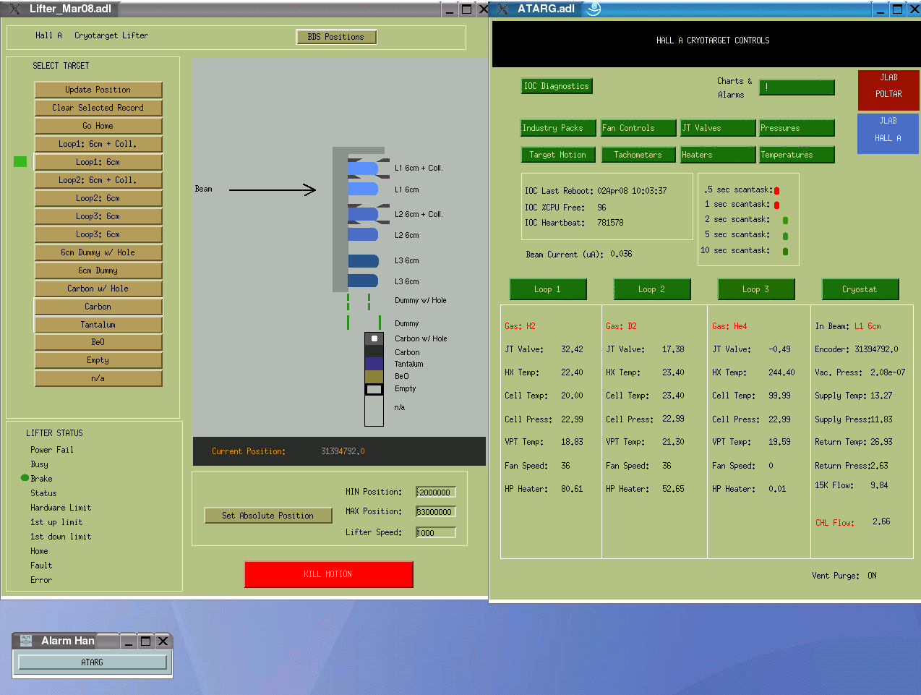Click Encoder value 31394792.0
The height and width of the screenshot is (695, 921).
(x=876, y=349)
